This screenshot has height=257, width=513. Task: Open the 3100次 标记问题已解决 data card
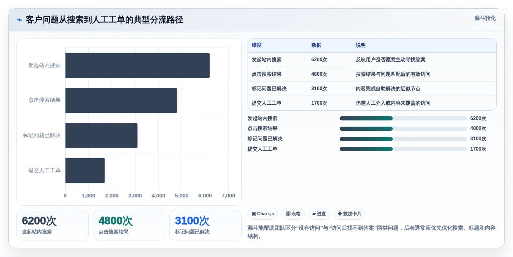coord(205,225)
